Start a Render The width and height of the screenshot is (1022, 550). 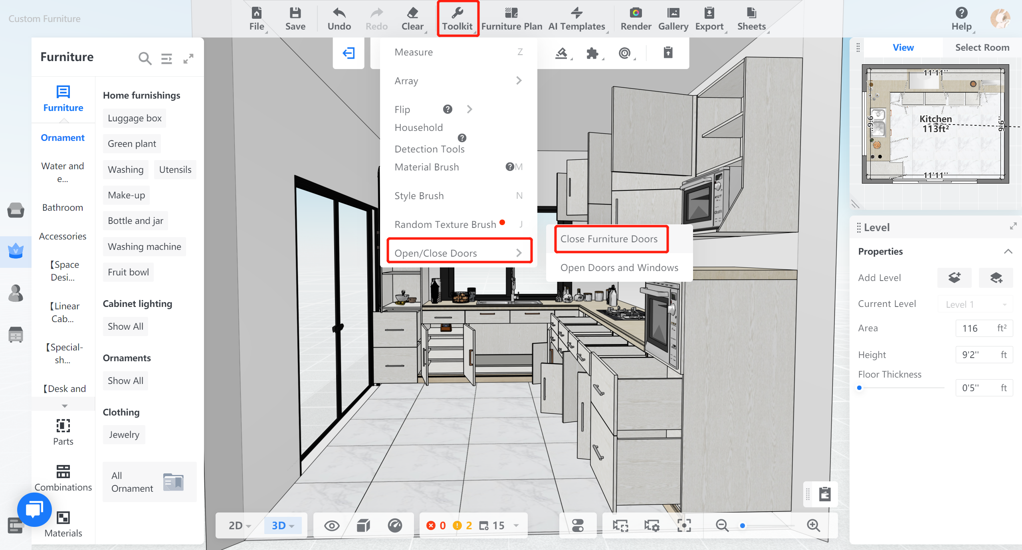(x=636, y=19)
